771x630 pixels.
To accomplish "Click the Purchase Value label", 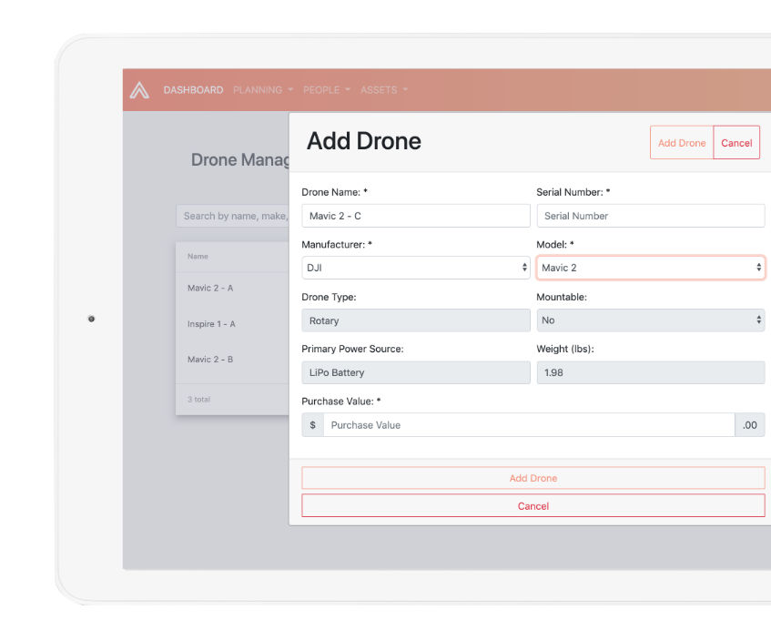I will click(x=341, y=401).
